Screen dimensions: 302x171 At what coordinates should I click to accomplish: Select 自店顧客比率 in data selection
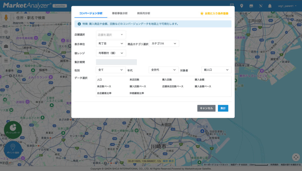tap(104, 93)
